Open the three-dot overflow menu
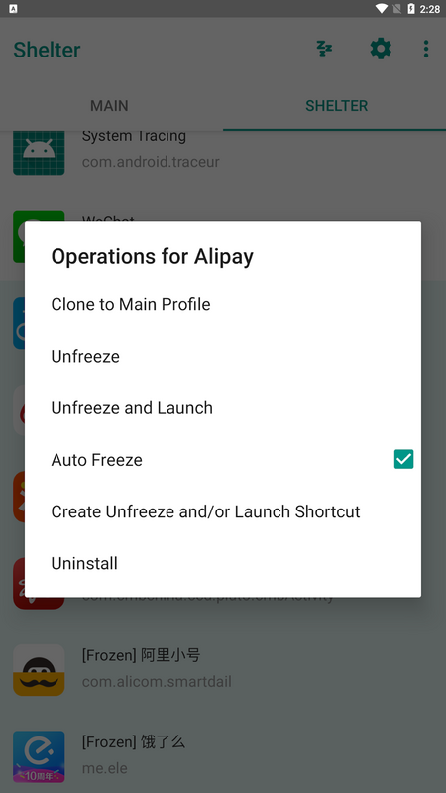This screenshot has height=793, width=446. (426, 49)
